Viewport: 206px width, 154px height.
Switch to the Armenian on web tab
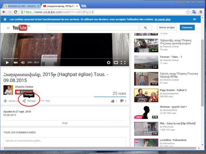pos(22,6)
